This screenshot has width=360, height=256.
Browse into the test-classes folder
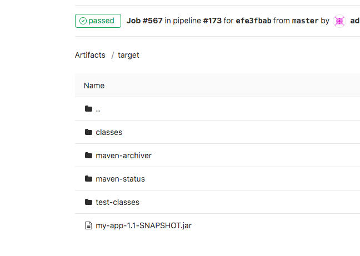(117, 202)
